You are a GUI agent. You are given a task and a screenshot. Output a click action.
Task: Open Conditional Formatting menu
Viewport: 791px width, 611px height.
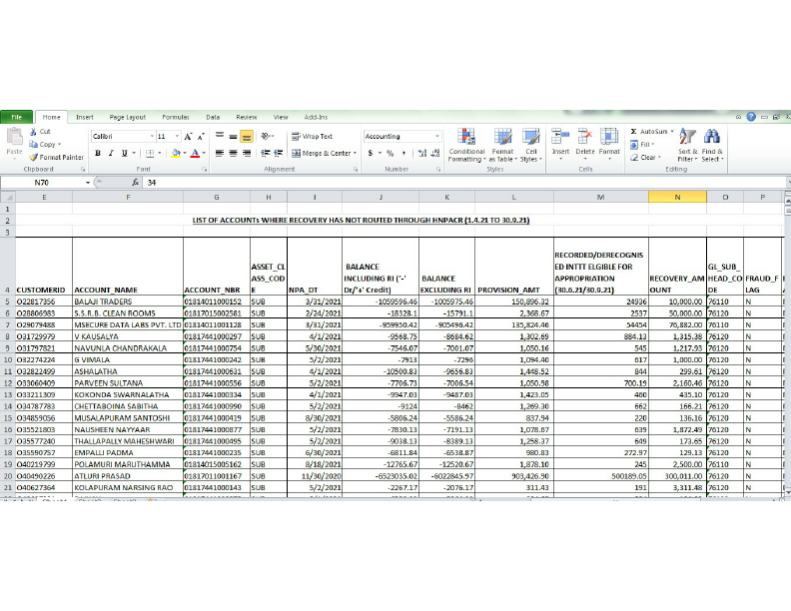click(466, 145)
